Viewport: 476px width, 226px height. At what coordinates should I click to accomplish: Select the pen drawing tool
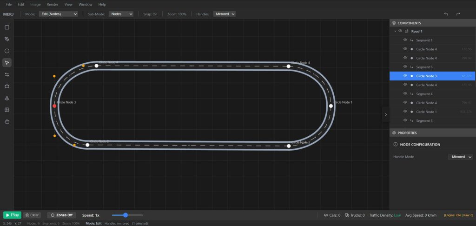7,39
